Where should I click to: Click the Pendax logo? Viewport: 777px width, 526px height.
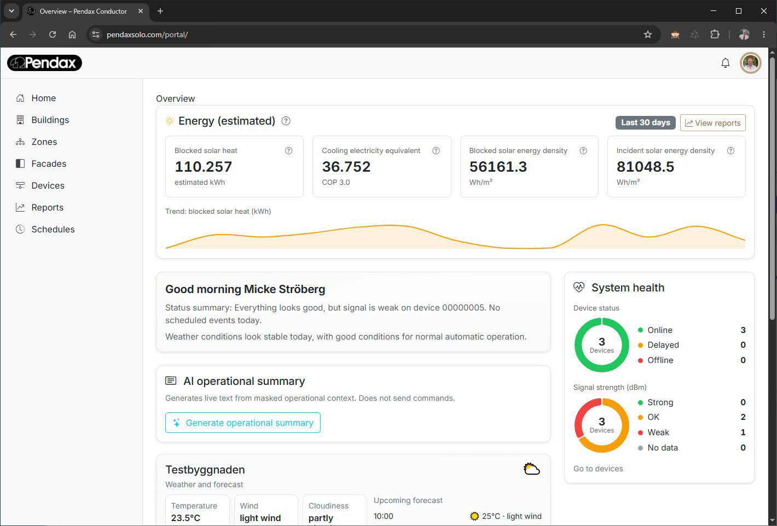pos(44,63)
